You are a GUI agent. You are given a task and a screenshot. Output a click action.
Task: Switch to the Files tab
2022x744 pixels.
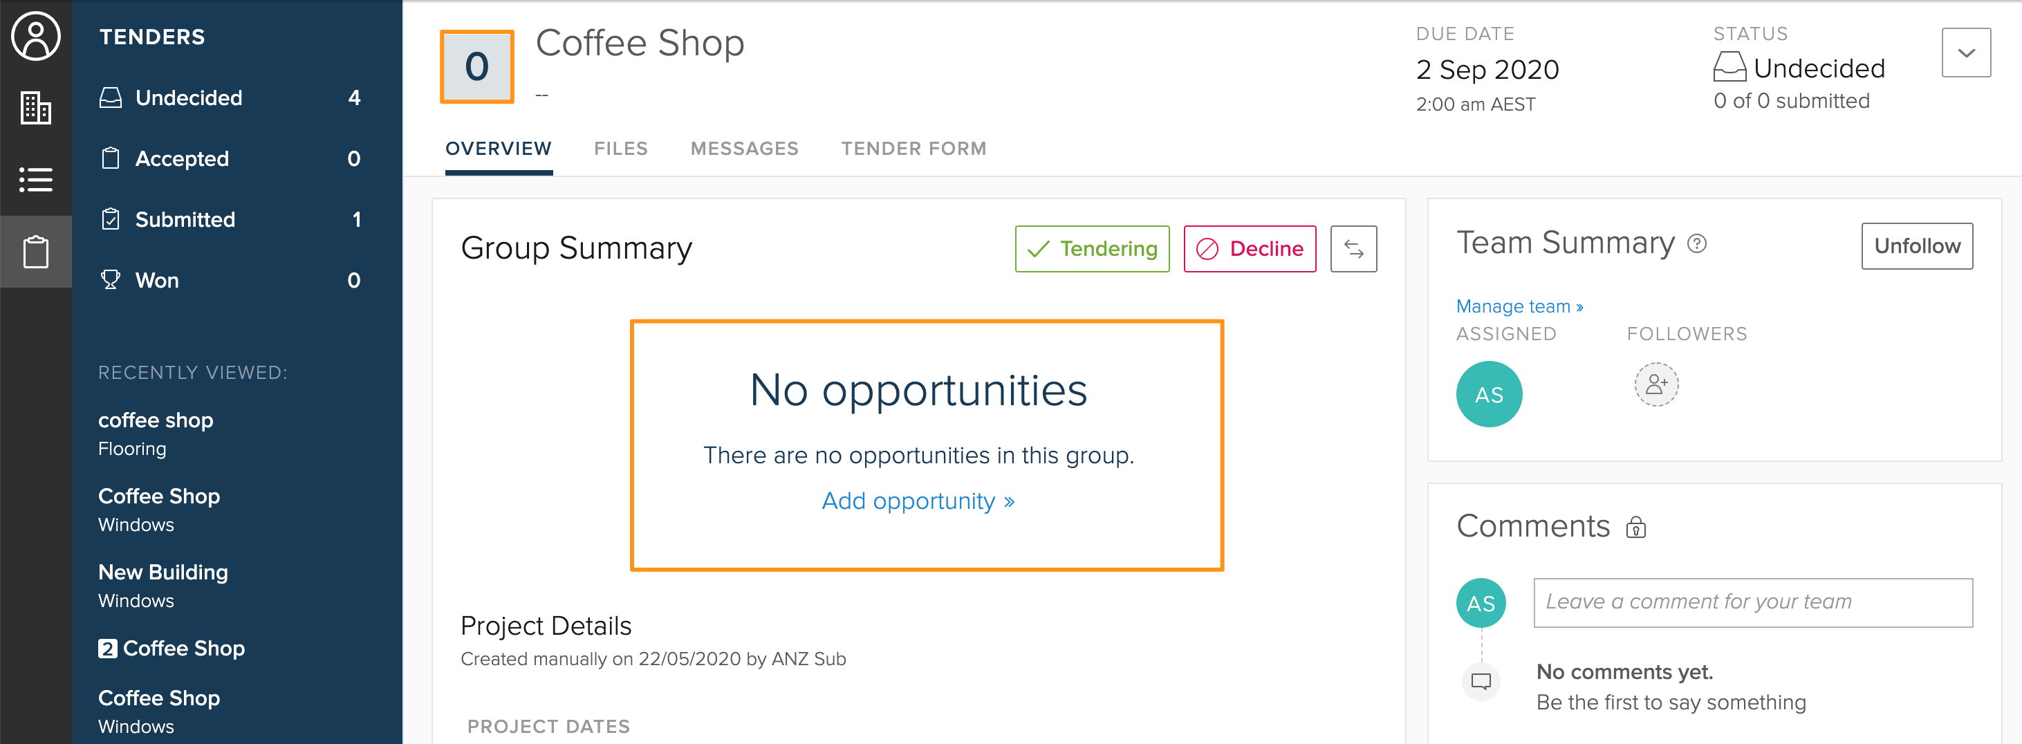621,149
